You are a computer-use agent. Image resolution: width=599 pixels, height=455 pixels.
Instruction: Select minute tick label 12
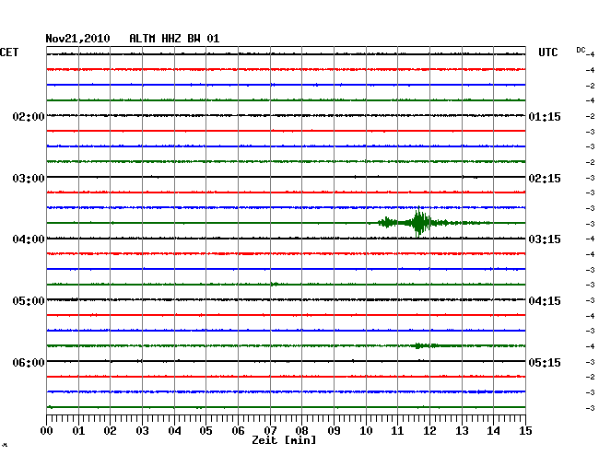coord(429,431)
